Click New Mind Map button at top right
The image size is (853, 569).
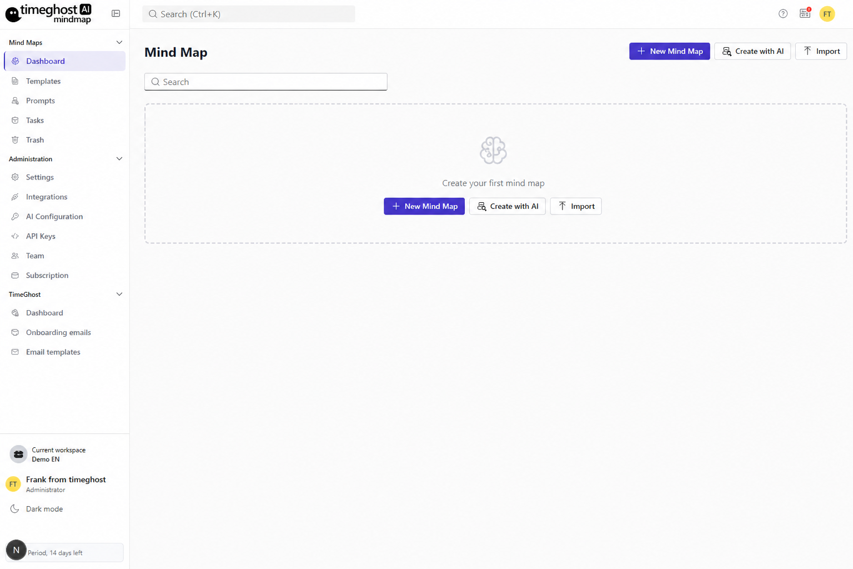(669, 51)
